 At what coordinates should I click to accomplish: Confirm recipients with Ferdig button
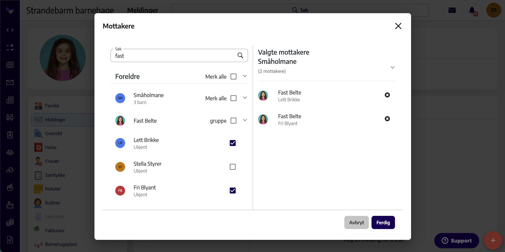coord(383,222)
